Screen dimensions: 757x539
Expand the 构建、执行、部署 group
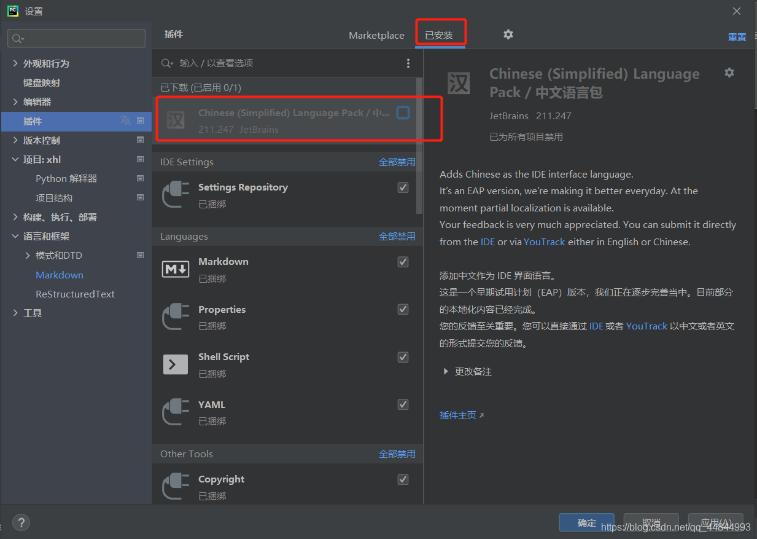pyautogui.click(x=15, y=217)
